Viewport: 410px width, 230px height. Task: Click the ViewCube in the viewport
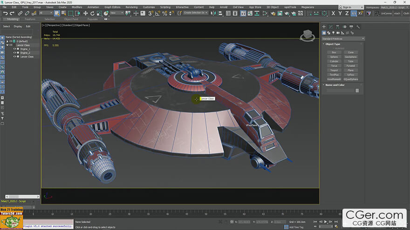pos(307,35)
